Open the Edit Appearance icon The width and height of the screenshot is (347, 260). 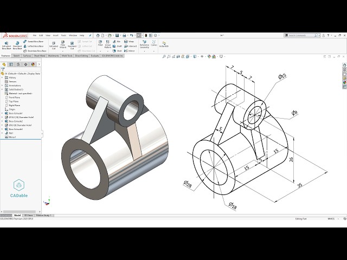click(209, 56)
